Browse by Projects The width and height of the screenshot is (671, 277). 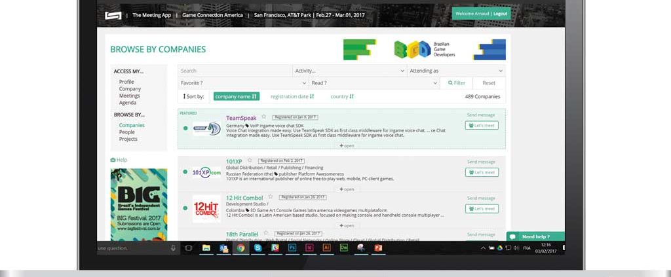pyautogui.click(x=128, y=139)
